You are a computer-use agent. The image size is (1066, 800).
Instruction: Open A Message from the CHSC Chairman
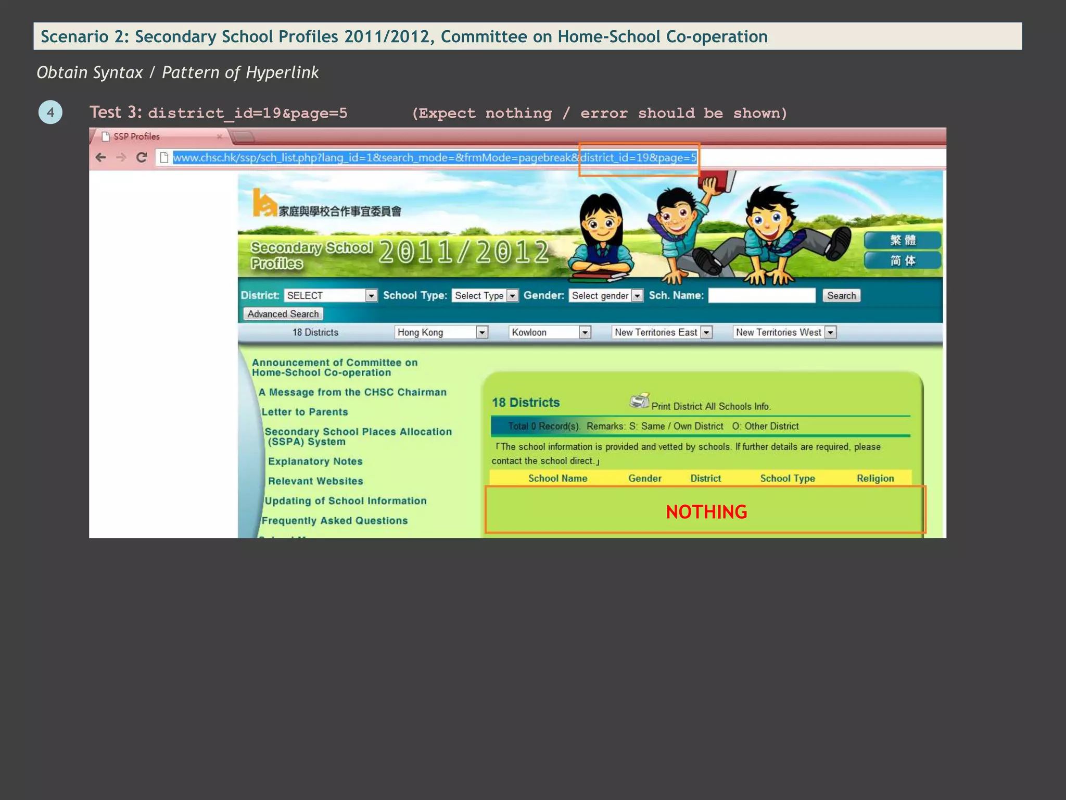click(x=353, y=392)
